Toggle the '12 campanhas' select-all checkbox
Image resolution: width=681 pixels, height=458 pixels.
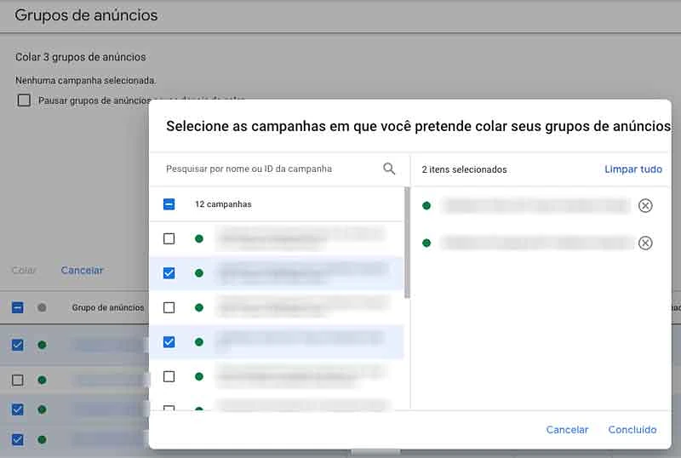click(169, 204)
